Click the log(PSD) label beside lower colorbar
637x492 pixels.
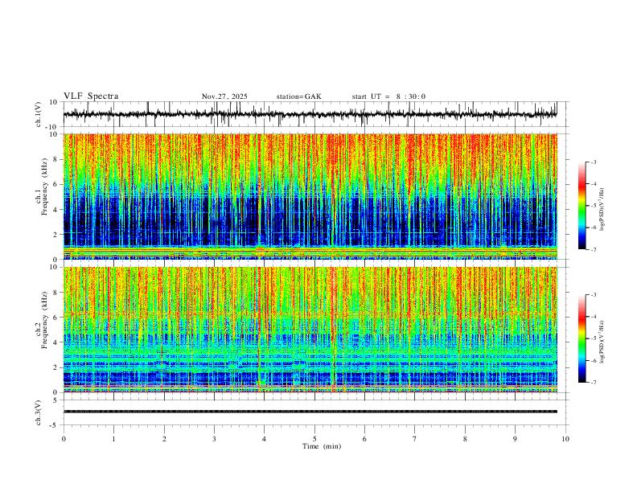pos(602,342)
